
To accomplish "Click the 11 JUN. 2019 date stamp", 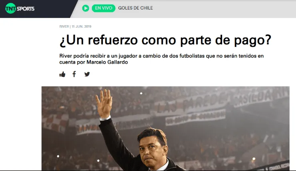I will tap(81, 26).
